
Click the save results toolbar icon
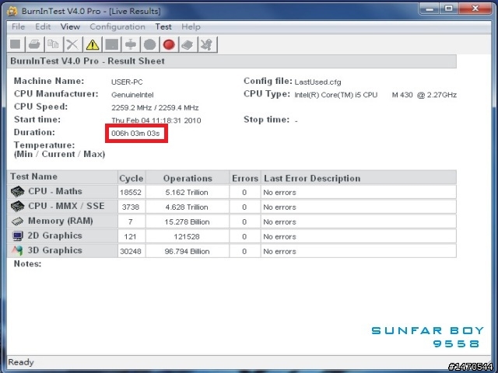coord(16,44)
